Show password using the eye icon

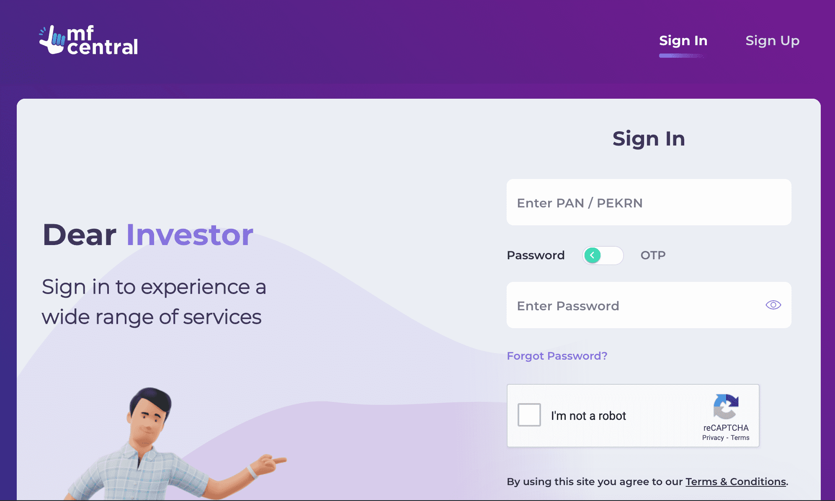[773, 305]
